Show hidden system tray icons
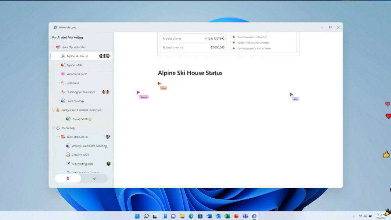The image size is (391, 220). point(354,216)
